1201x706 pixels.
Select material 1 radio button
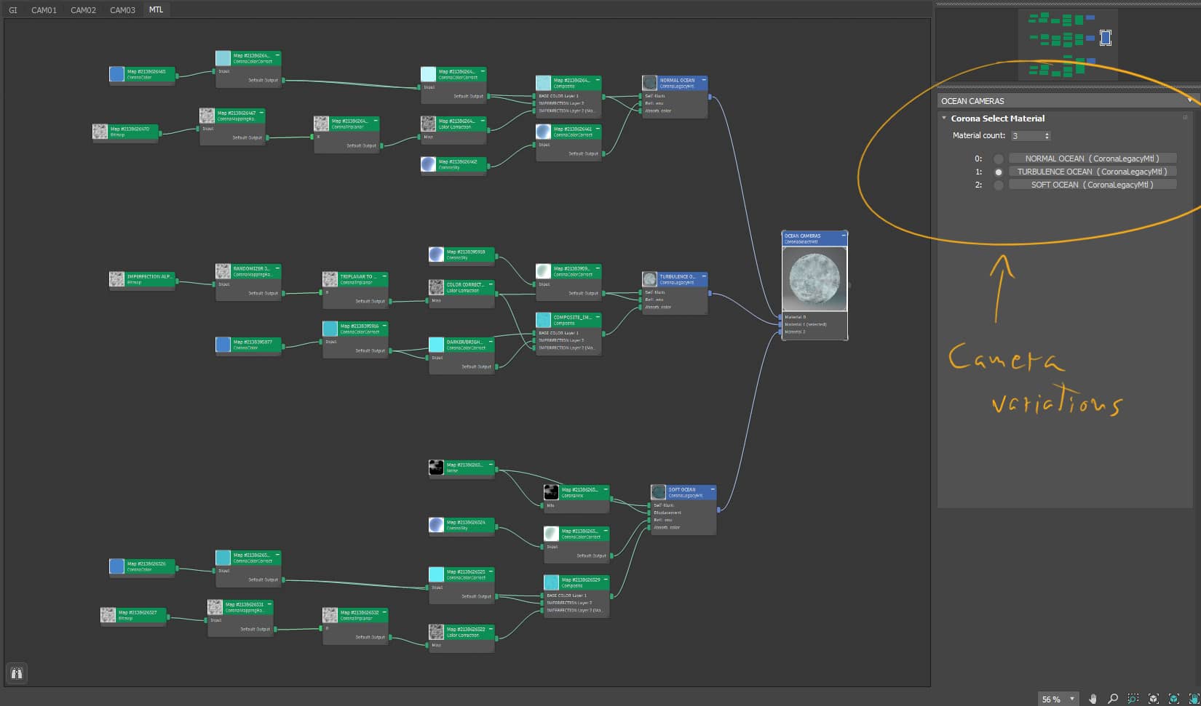pos(999,172)
